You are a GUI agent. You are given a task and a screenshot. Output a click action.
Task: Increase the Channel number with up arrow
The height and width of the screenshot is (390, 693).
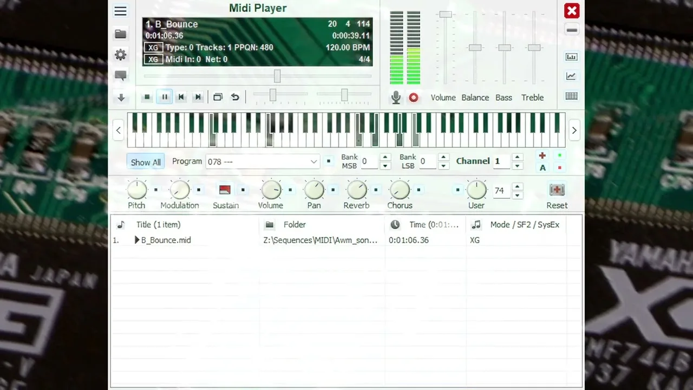pos(517,157)
